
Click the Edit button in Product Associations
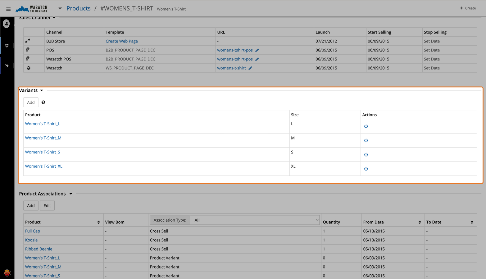point(47,206)
